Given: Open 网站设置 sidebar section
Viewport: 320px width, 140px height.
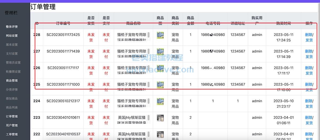Looking at the screenshot, I should click(x=12, y=36).
